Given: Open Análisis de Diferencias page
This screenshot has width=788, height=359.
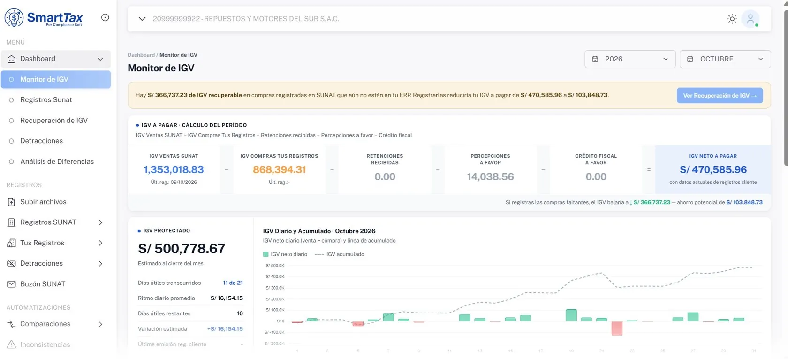Looking at the screenshot, I should click(56, 161).
